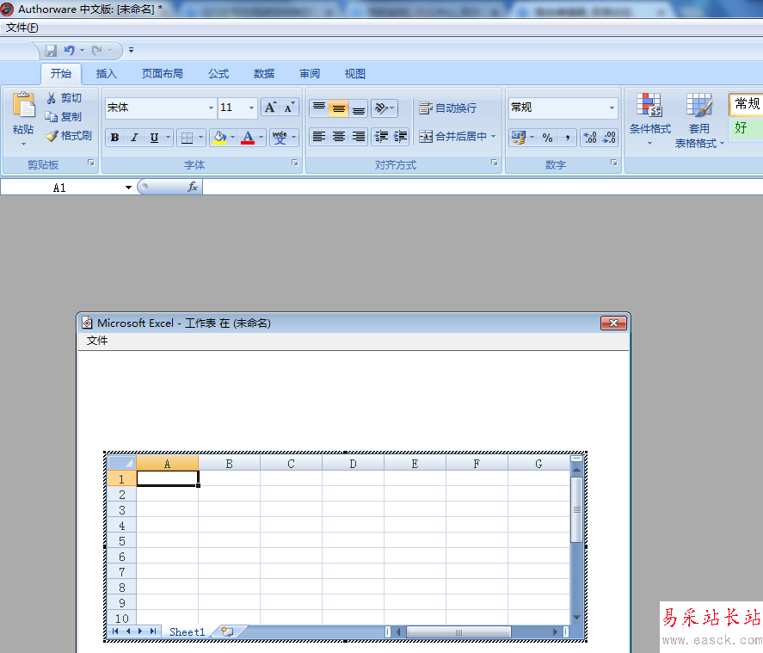Switch to the 页面布局 ribbon tab

[x=162, y=74]
